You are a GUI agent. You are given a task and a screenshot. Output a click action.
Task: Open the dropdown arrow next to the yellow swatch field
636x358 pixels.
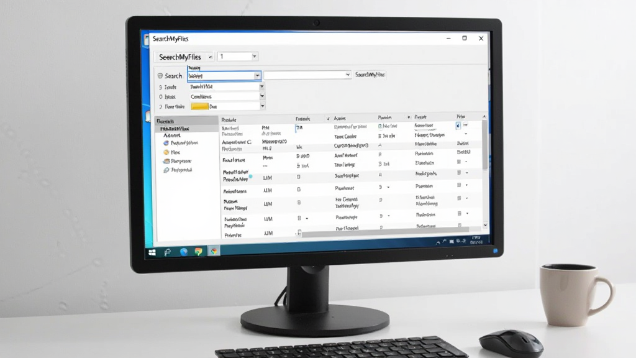click(x=263, y=106)
